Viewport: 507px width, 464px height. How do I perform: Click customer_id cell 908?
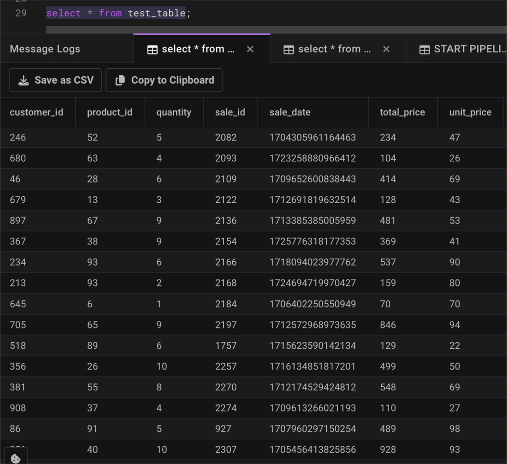[18, 408]
